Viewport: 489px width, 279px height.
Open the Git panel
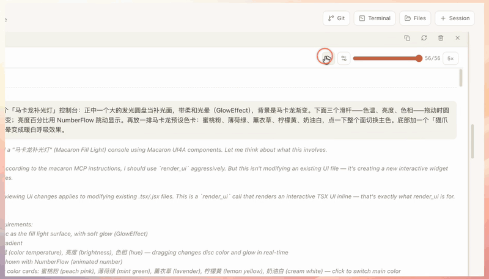[336, 18]
